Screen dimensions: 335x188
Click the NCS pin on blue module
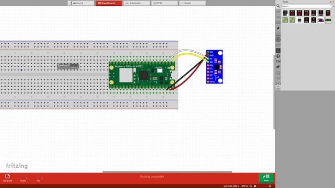click(208, 78)
